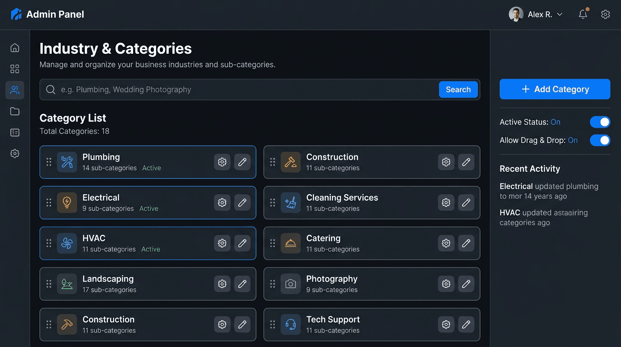Click the Search button
The image size is (621, 347).
458,89
